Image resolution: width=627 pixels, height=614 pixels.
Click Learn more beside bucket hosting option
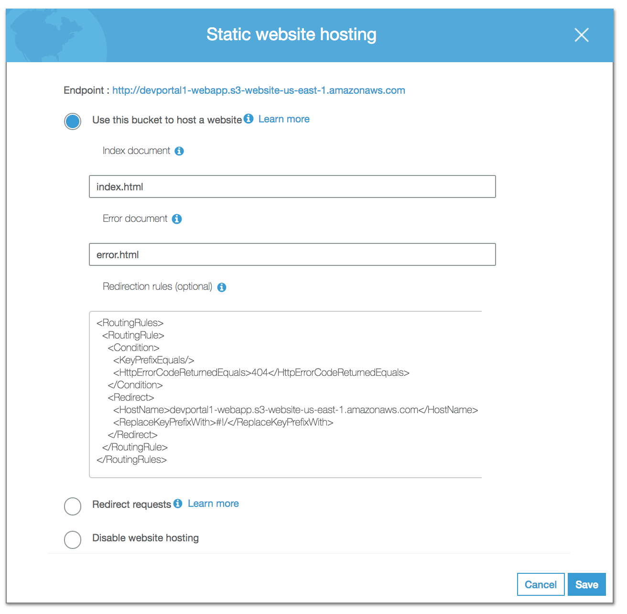[283, 119]
